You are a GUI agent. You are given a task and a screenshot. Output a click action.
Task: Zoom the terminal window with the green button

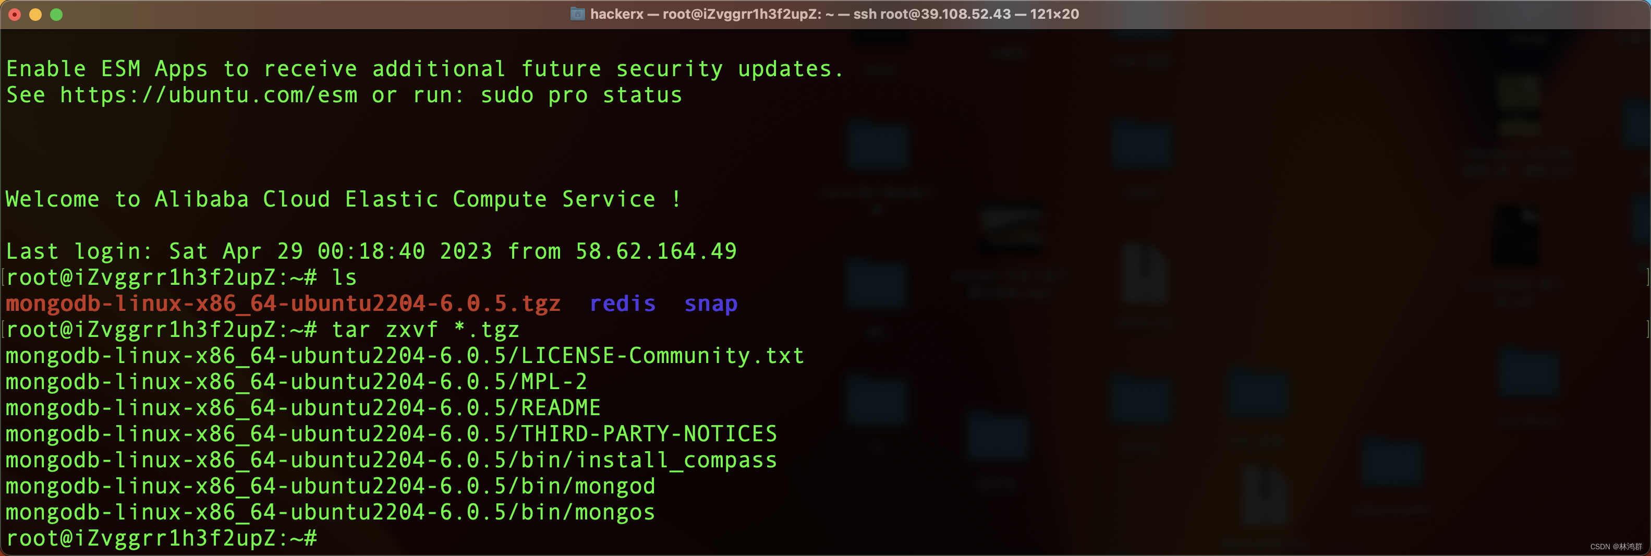pyautogui.click(x=56, y=14)
